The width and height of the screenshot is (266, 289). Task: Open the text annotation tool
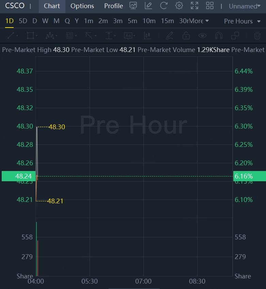point(128,35)
